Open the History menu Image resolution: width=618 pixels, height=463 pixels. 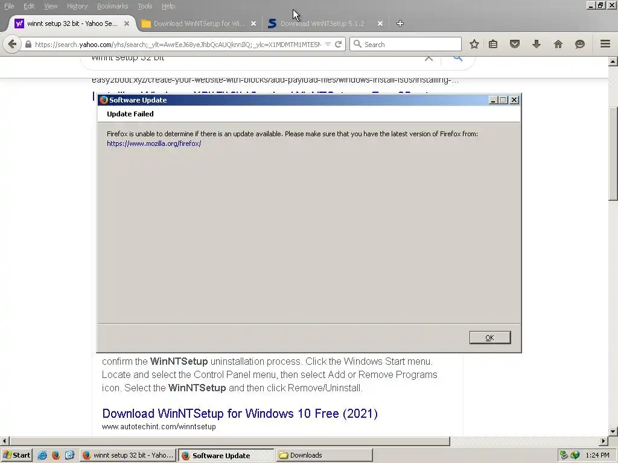pos(77,6)
